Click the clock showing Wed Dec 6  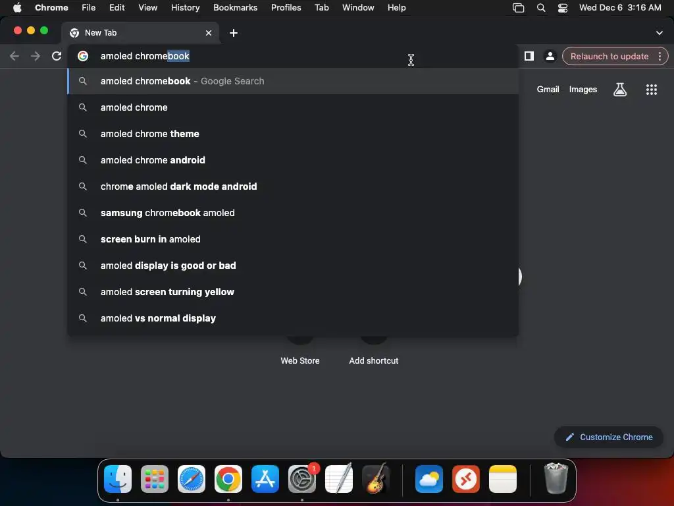pyautogui.click(x=620, y=8)
